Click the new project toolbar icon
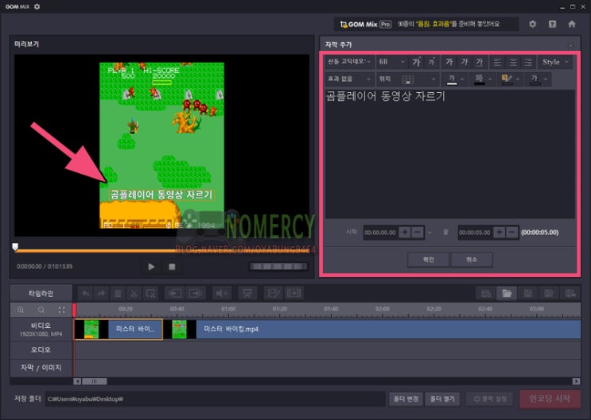This screenshot has width=591, height=420. (486, 294)
